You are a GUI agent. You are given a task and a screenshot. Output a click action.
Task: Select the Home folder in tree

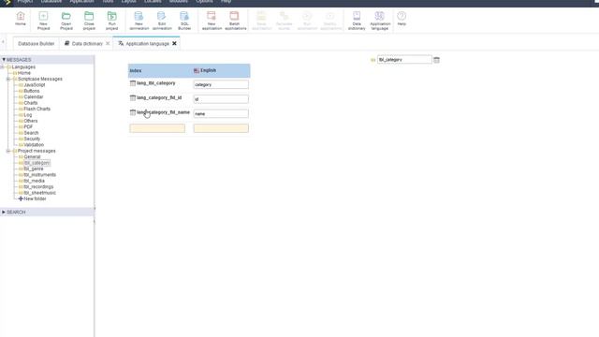(x=24, y=73)
